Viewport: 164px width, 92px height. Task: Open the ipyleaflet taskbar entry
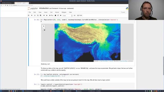pos(79,91)
